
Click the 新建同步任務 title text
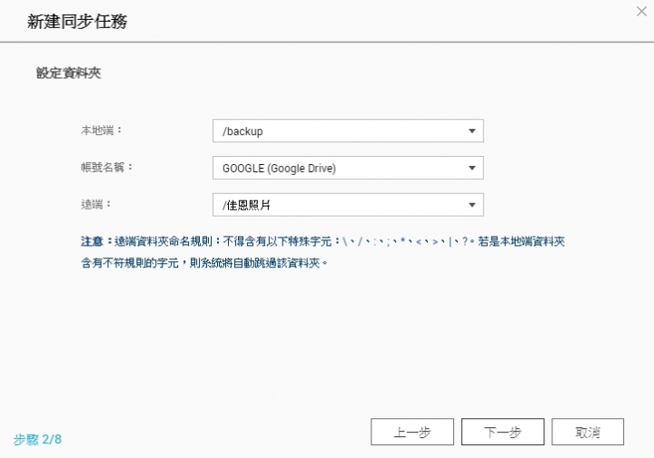[x=77, y=21]
